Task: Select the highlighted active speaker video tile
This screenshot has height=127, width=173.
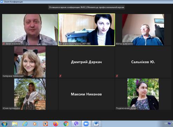Action: pyautogui.click(x=86, y=30)
